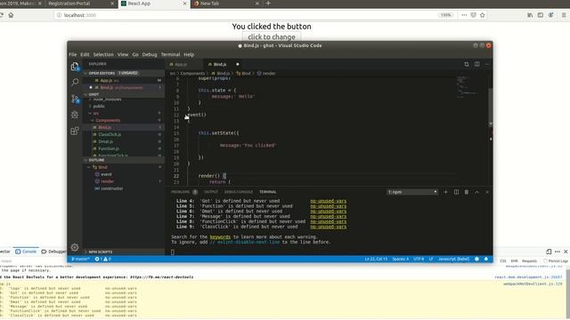The height and width of the screenshot is (320, 570).
Task: Click the feedback smiley in status bar
Action: pos(477,259)
